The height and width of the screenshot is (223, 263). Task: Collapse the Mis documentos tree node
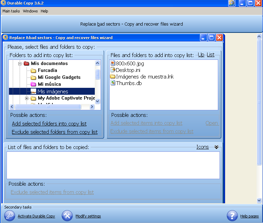(x=20, y=64)
